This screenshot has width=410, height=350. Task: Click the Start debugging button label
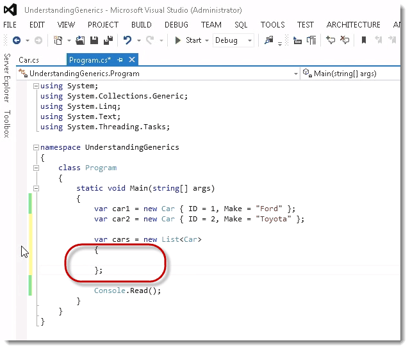[x=193, y=40]
